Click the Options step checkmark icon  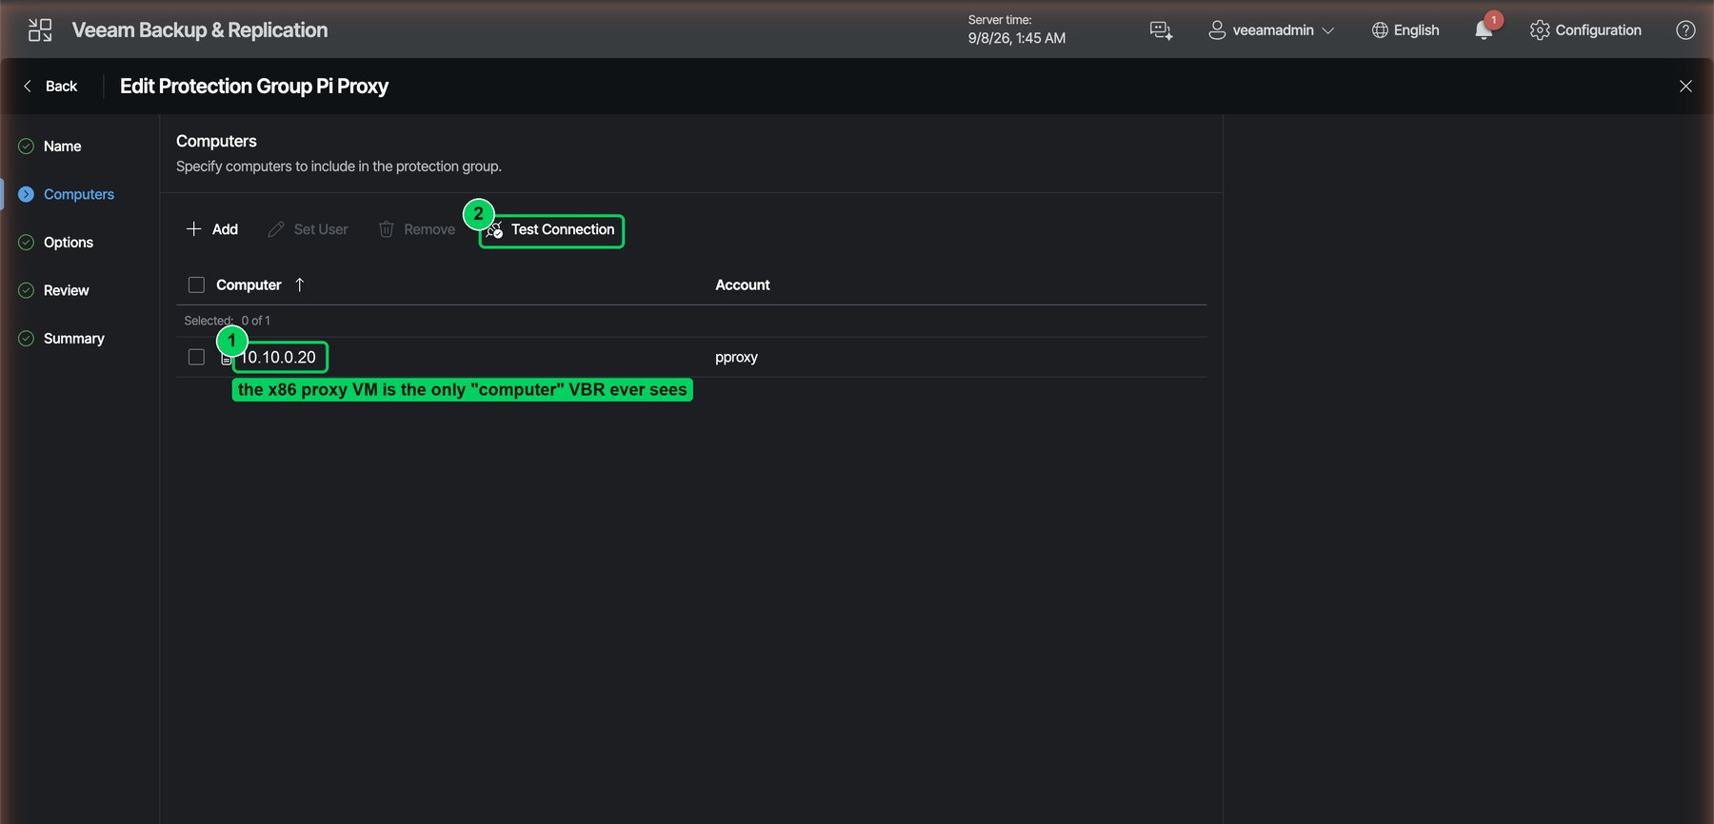pyautogui.click(x=27, y=243)
